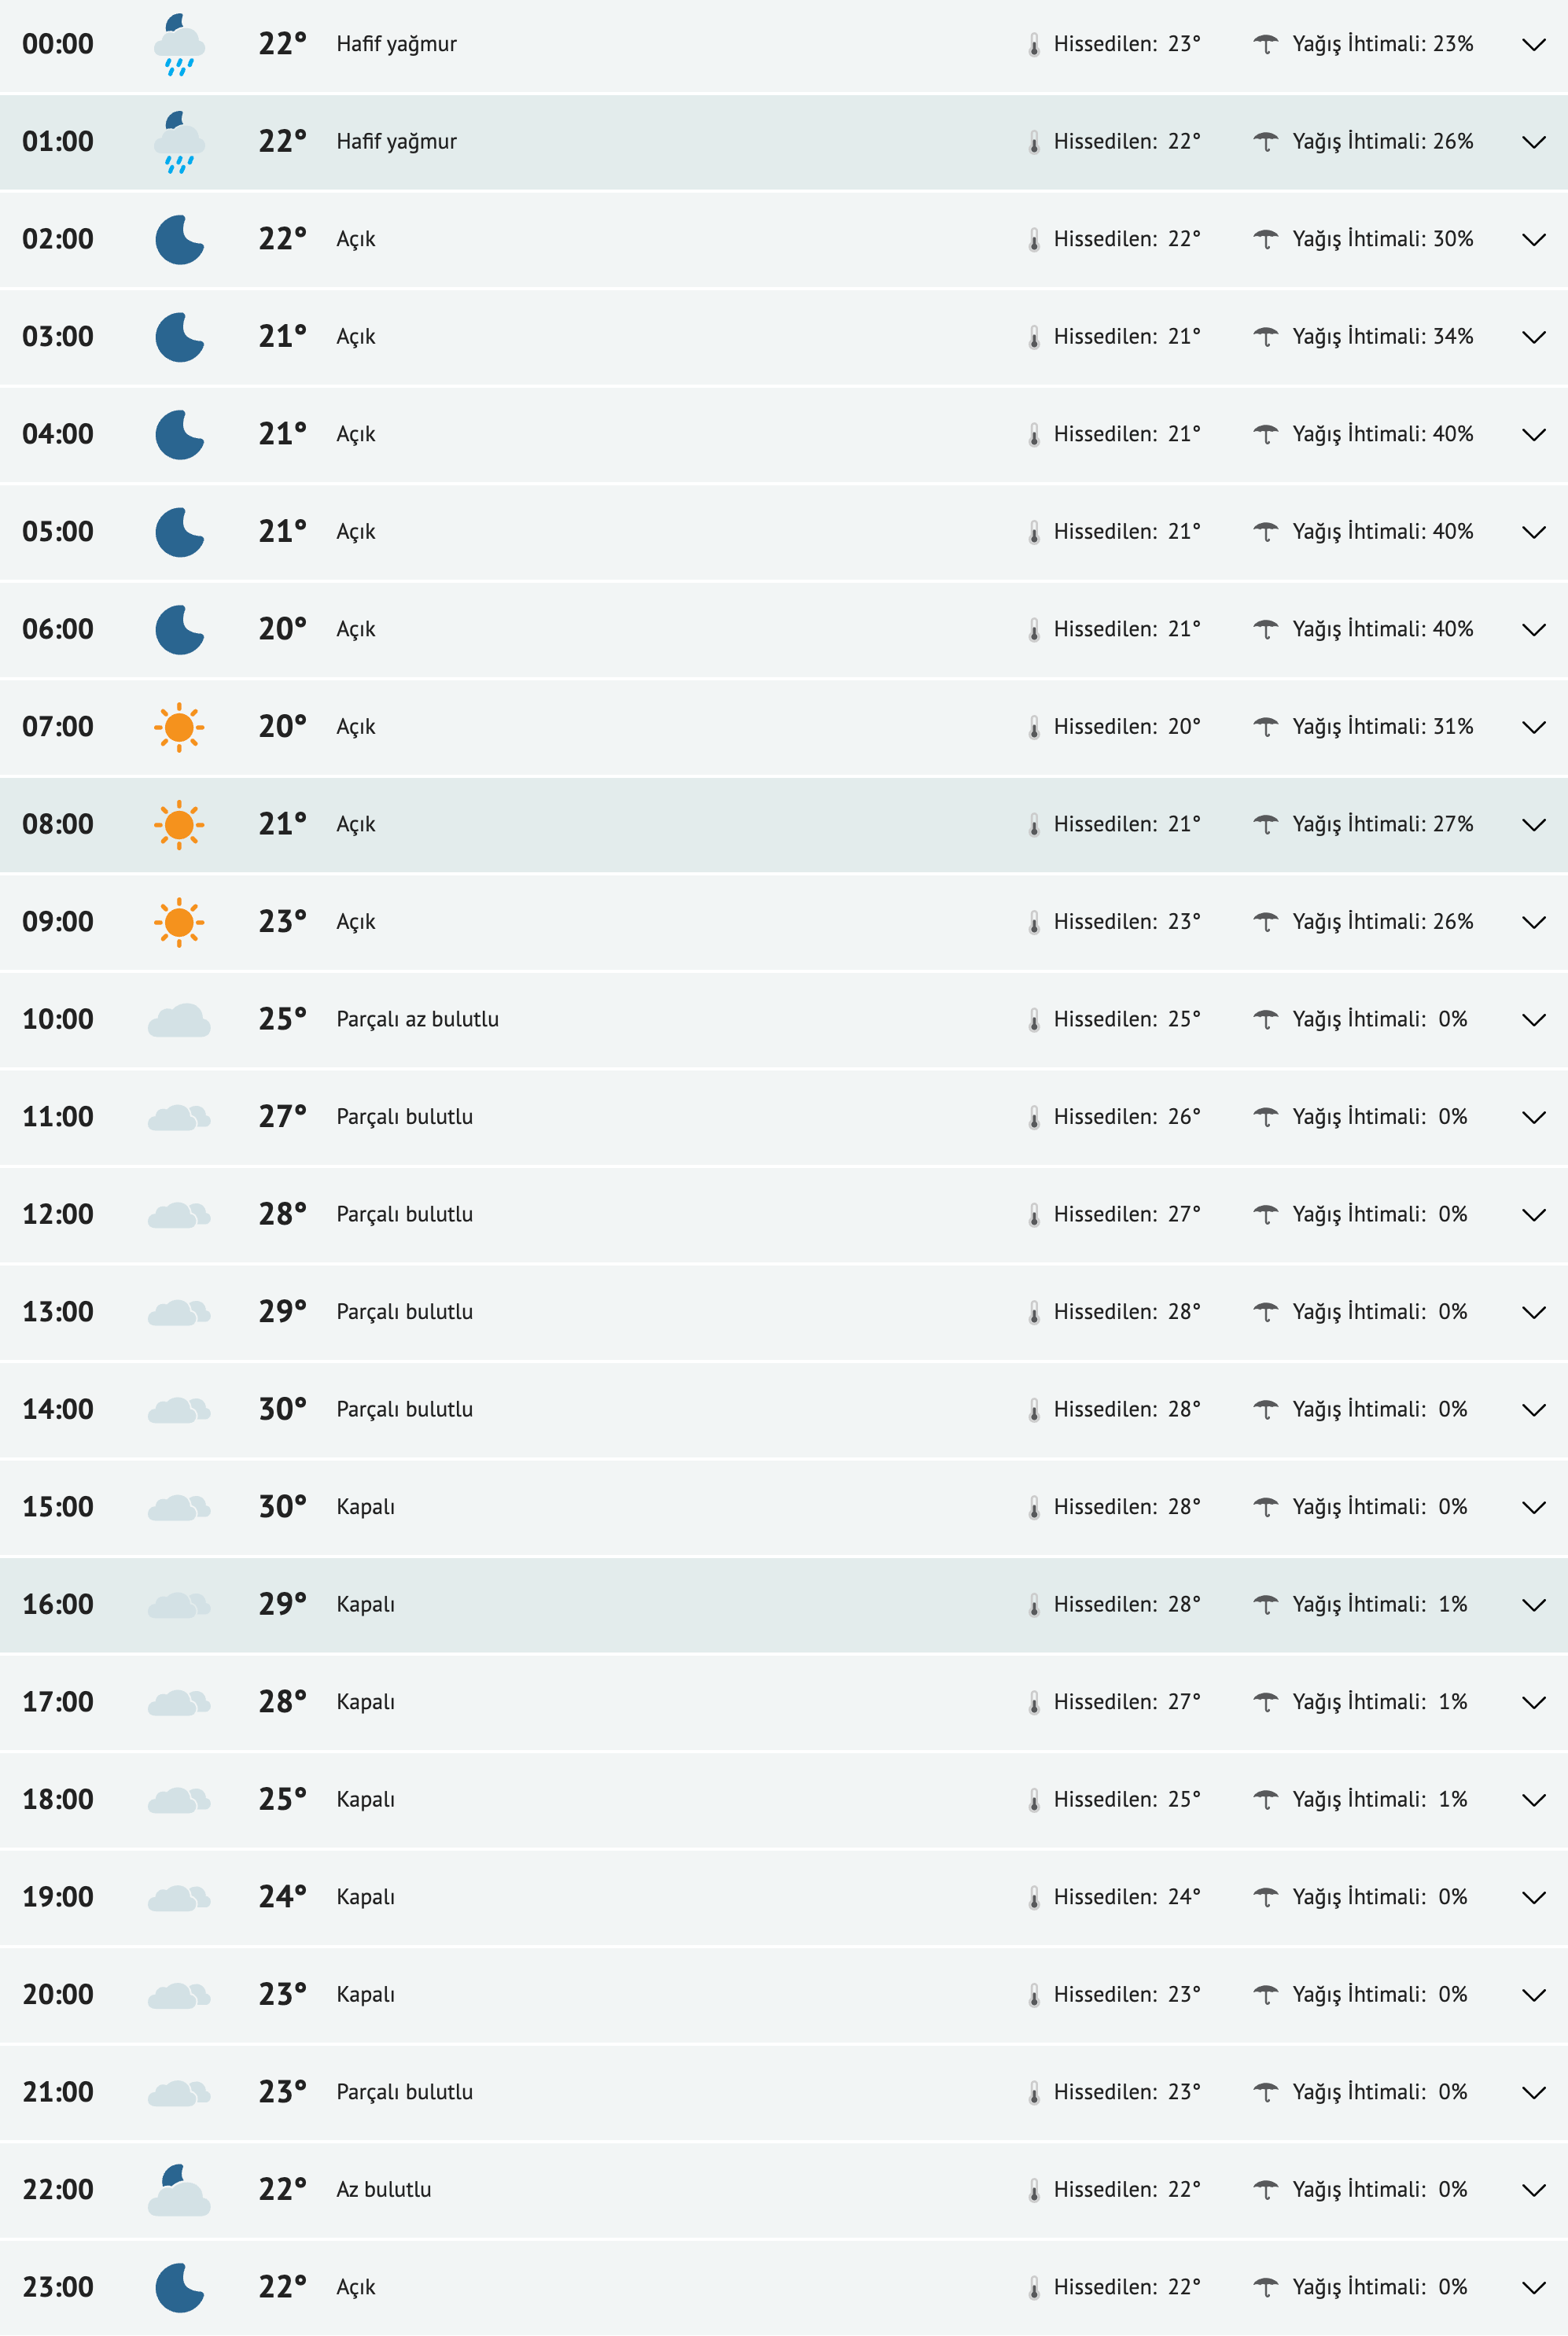
Task: Click the 30° temperature at 15:00
Action: pos(282,1507)
